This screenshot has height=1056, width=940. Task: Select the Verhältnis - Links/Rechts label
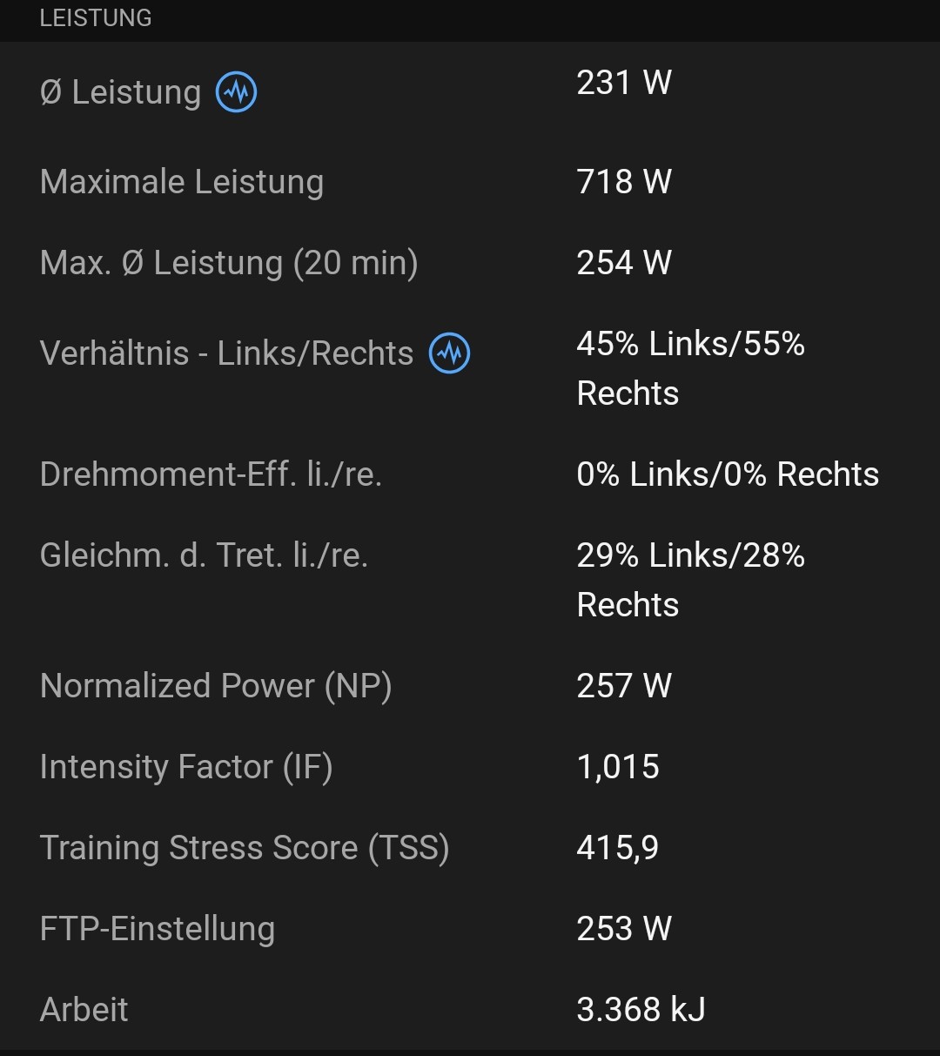[x=226, y=353]
